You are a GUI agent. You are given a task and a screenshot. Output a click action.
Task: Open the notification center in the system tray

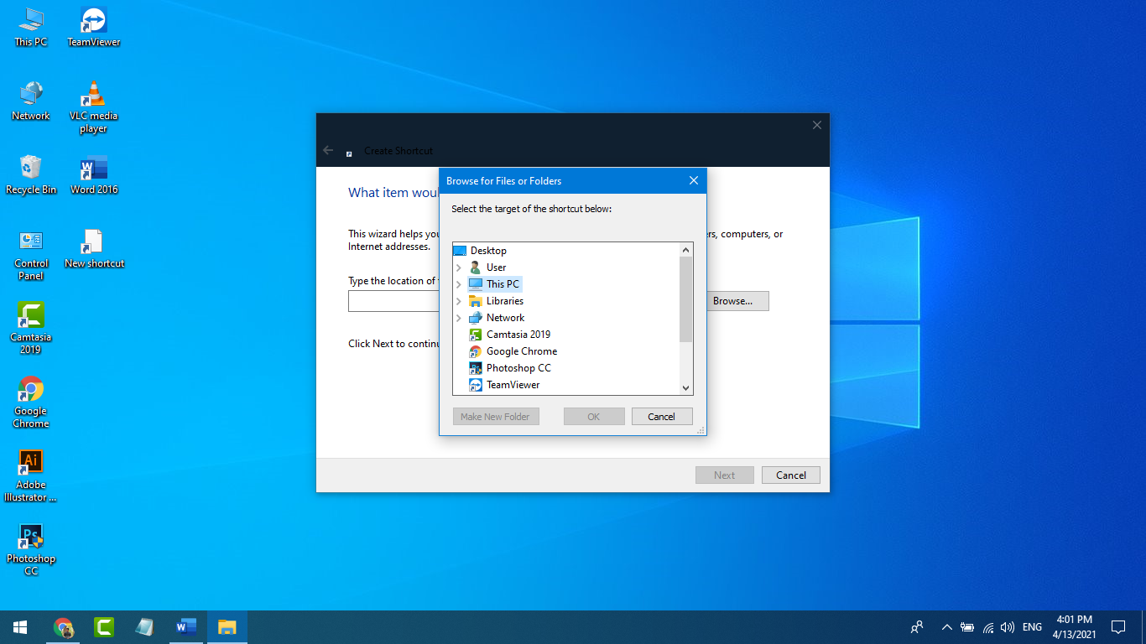click(x=1117, y=626)
